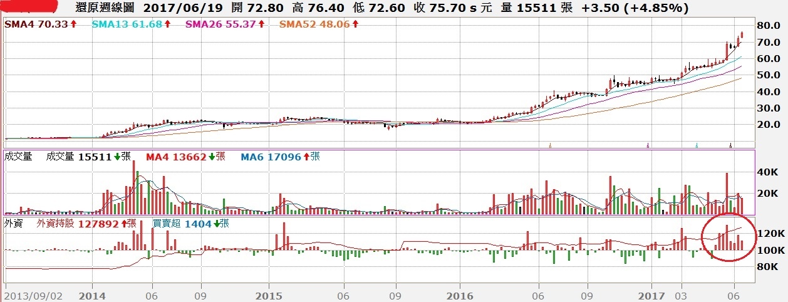Click the MA4 13662 volume average label
The width and height of the screenshot is (788, 302).
[176, 157]
